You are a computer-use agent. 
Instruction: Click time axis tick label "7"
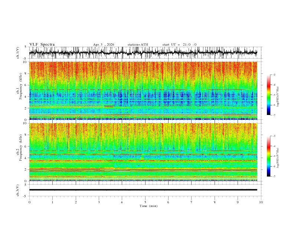coord(192,202)
